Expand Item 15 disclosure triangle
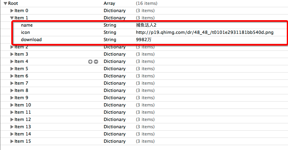The width and height of the screenshot is (288, 150). tap(12, 141)
